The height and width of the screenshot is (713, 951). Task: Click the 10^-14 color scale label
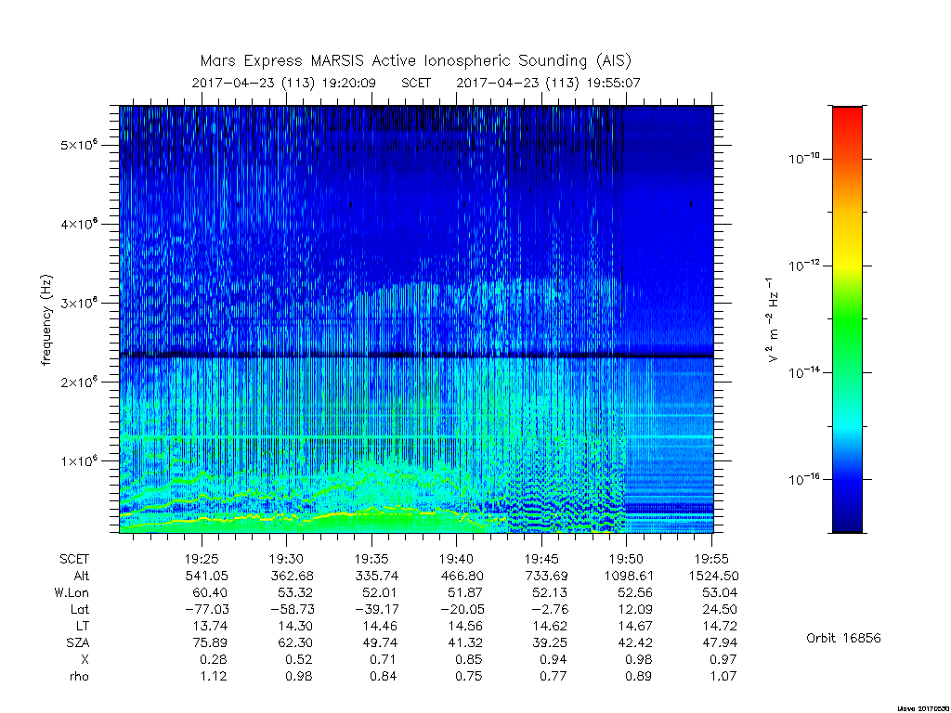[803, 371]
